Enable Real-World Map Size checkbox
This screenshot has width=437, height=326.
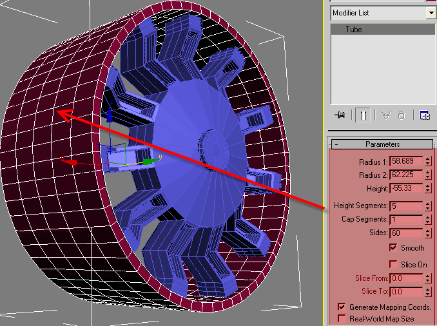pyautogui.click(x=341, y=318)
